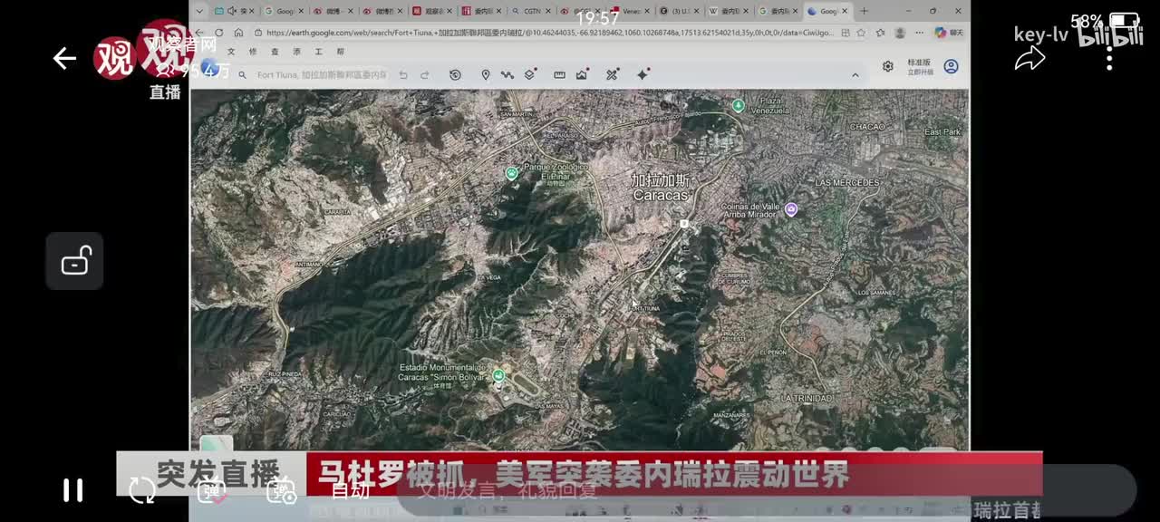1160x522 pixels.
Task: Click the Google Earth search field
Action: [322, 74]
